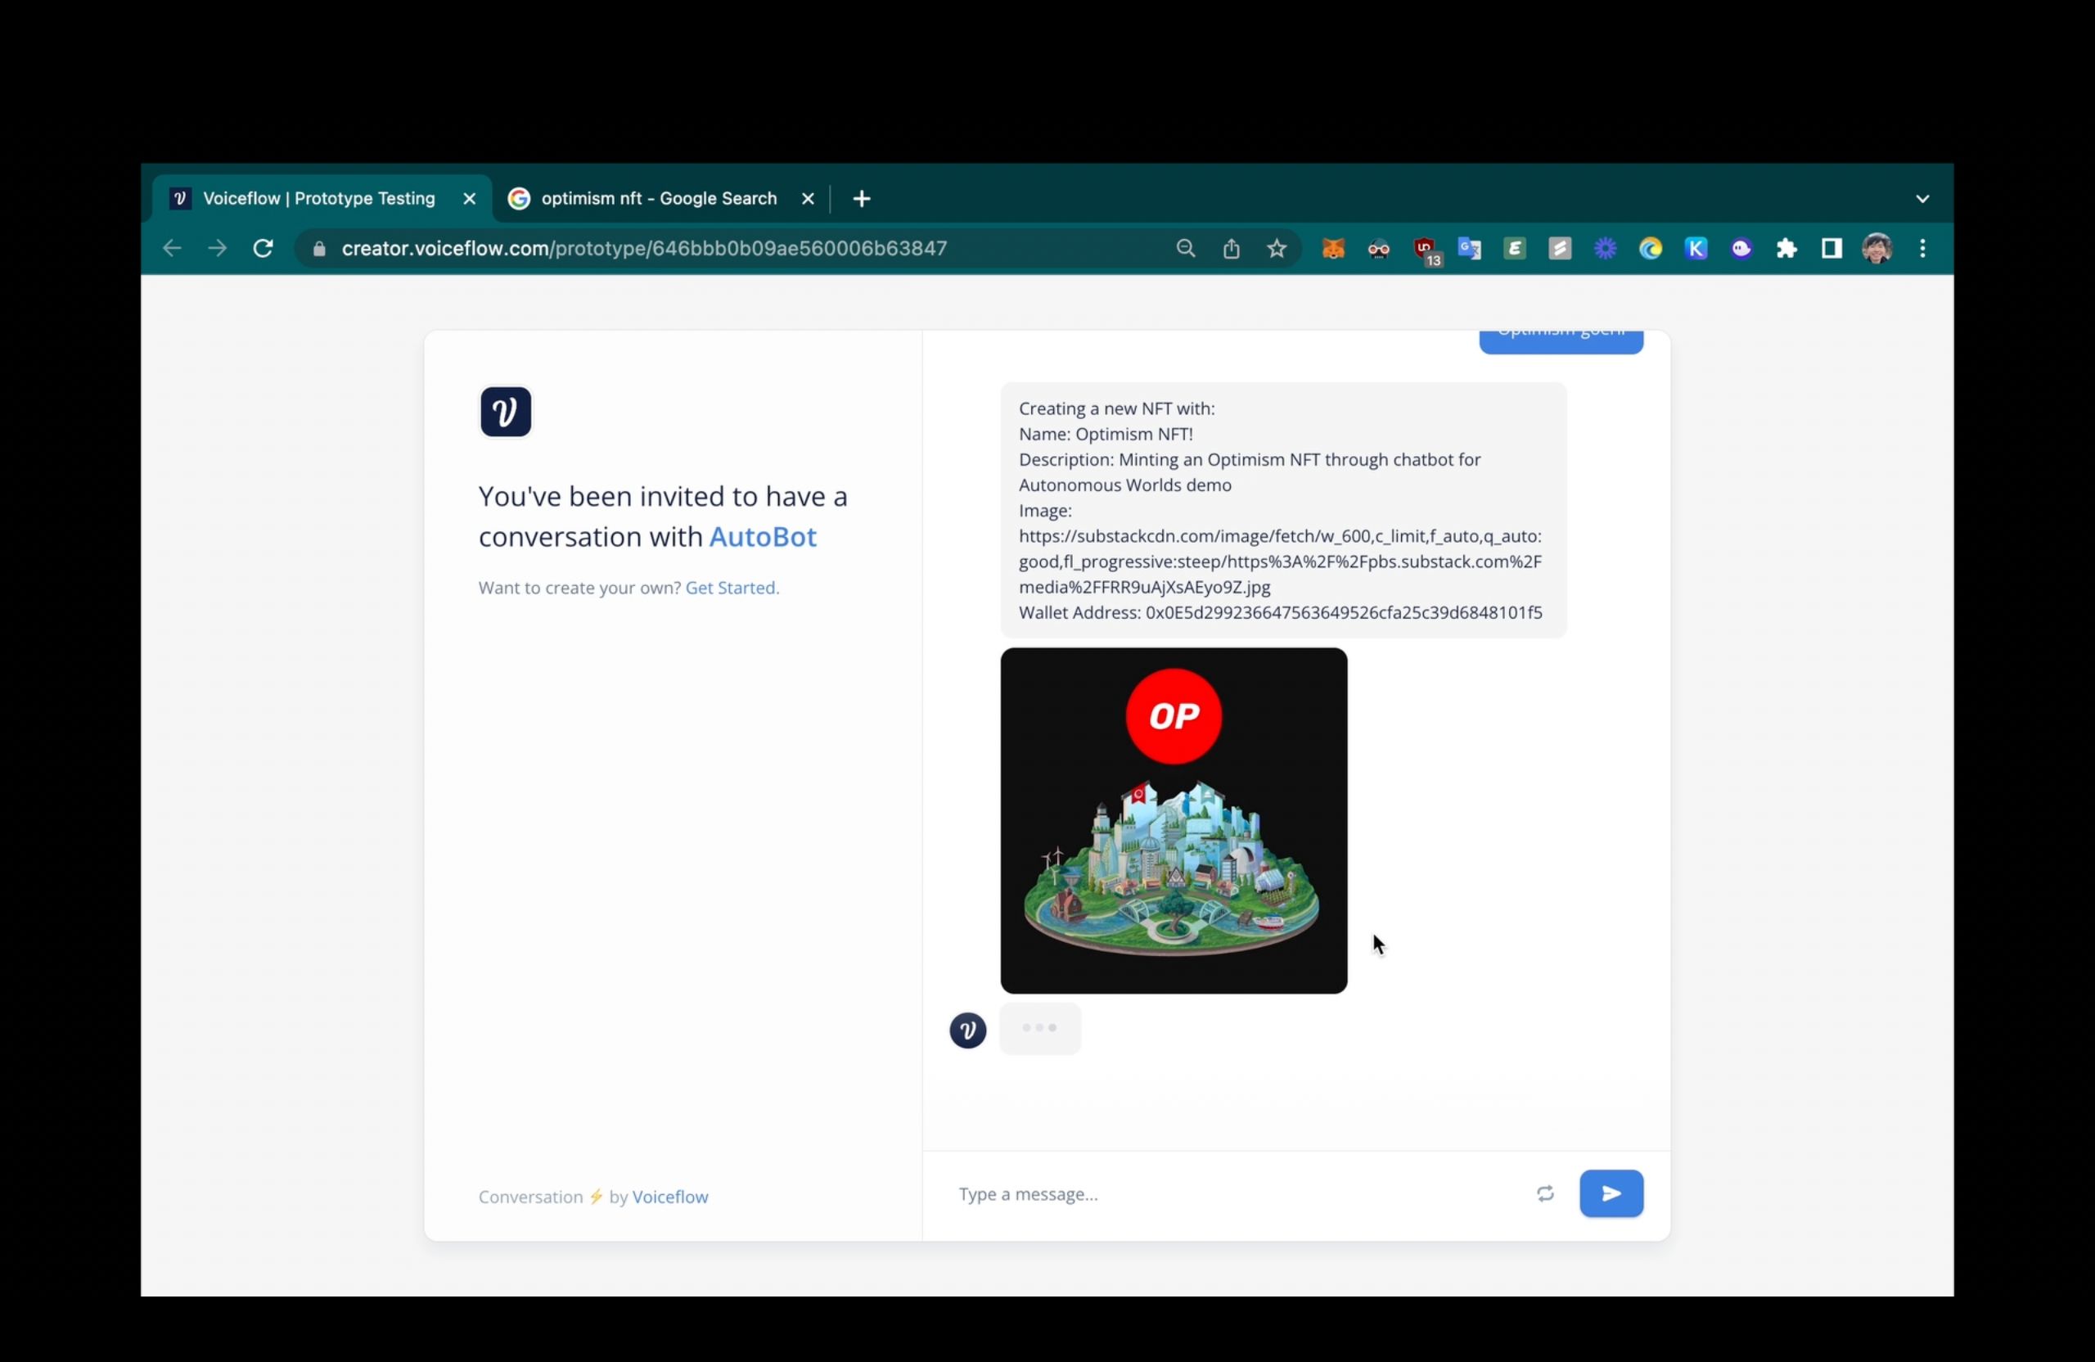Click the Voiceflow V logo icon
The image size is (2095, 1362).
pyautogui.click(x=504, y=413)
